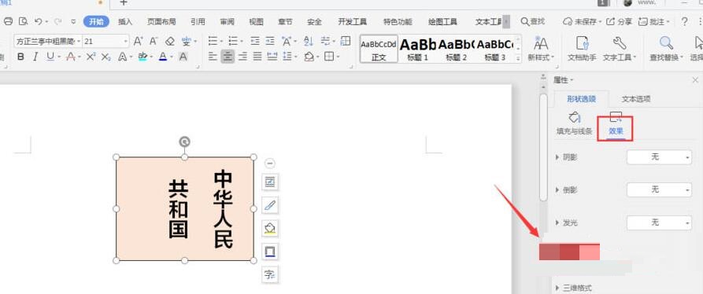Open Print Preview from quick access toolbar
The height and width of the screenshot is (294, 703).
23,21
